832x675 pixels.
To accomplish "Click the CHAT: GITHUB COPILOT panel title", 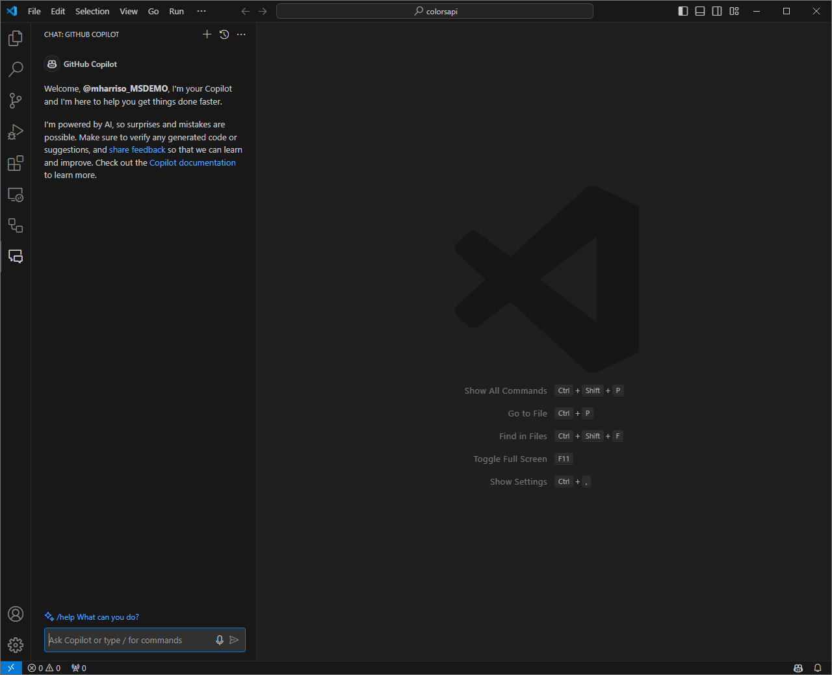I will [x=82, y=34].
